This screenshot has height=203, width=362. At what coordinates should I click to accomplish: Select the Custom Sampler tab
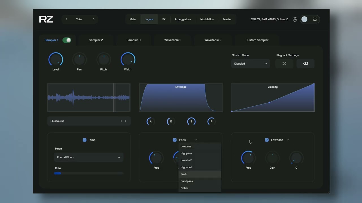point(257,40)
